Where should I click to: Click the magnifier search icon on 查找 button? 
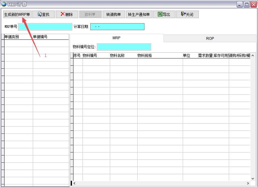coord(39,14)
